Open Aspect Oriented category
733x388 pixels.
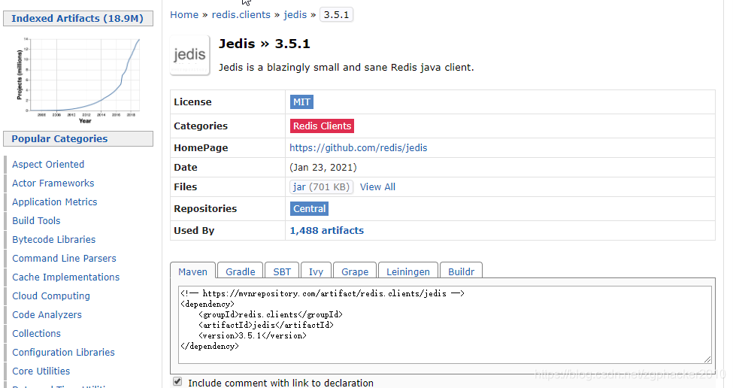48,165
